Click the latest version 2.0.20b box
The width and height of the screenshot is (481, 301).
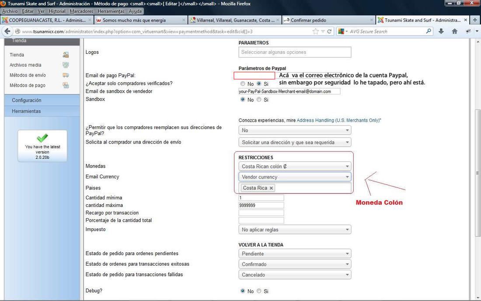tap(42, 146)
